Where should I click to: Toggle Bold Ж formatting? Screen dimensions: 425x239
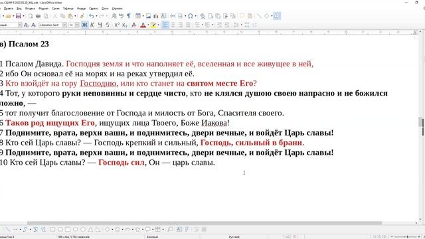(84, 25)
